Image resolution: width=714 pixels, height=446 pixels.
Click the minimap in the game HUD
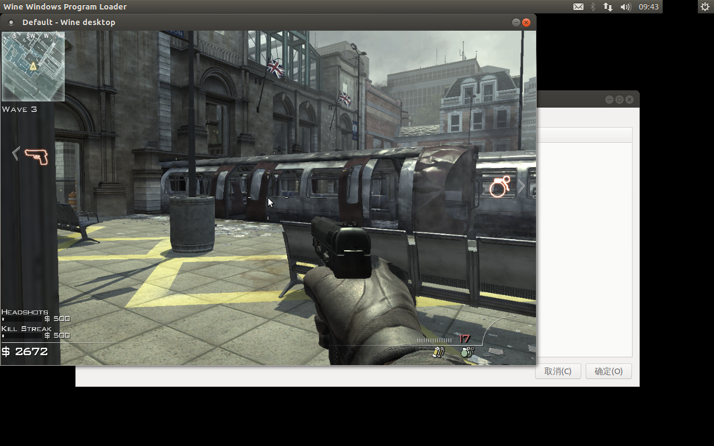(x=33, y=66)
